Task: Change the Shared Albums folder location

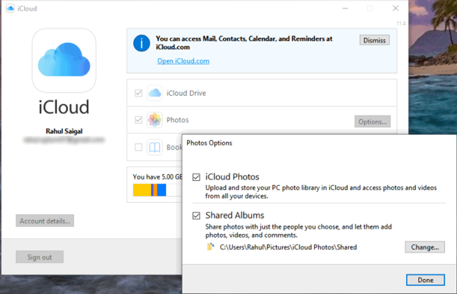Action: pyautogui.click(x=424, y=247)
